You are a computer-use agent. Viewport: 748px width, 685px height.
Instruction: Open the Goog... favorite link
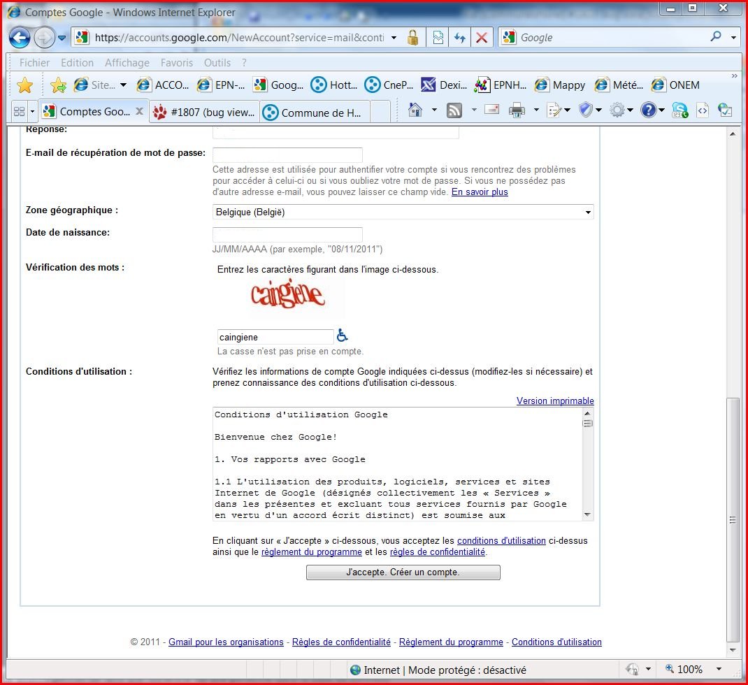click(x=278, y=85)
